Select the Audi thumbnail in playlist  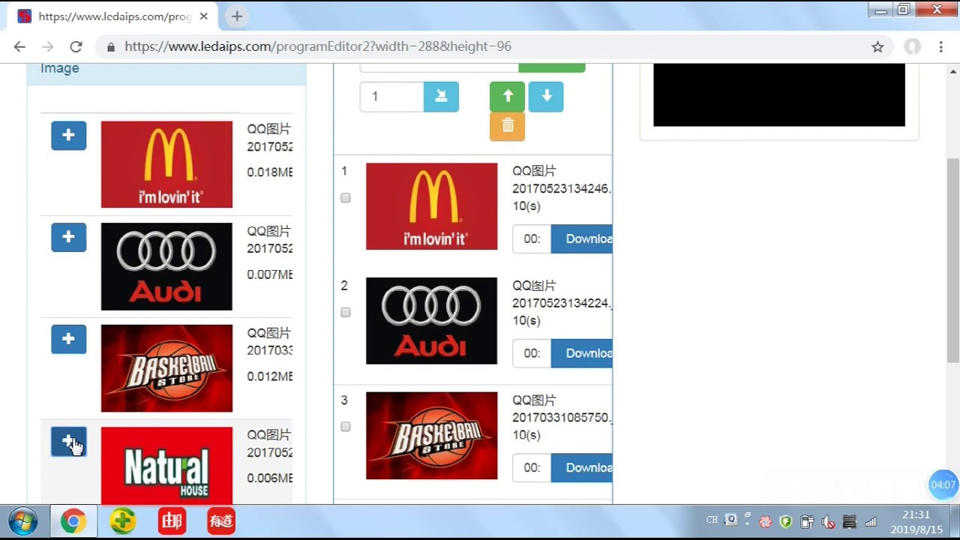[x=431, y=321]
